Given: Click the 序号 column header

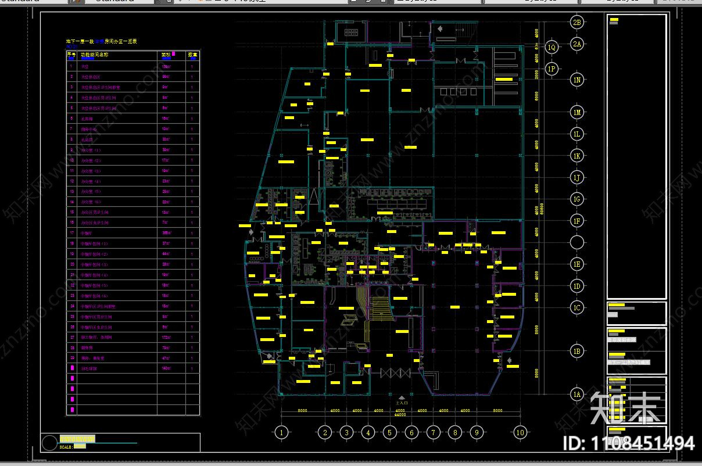Looking at the screenshot, I should (x=71, y=55).
